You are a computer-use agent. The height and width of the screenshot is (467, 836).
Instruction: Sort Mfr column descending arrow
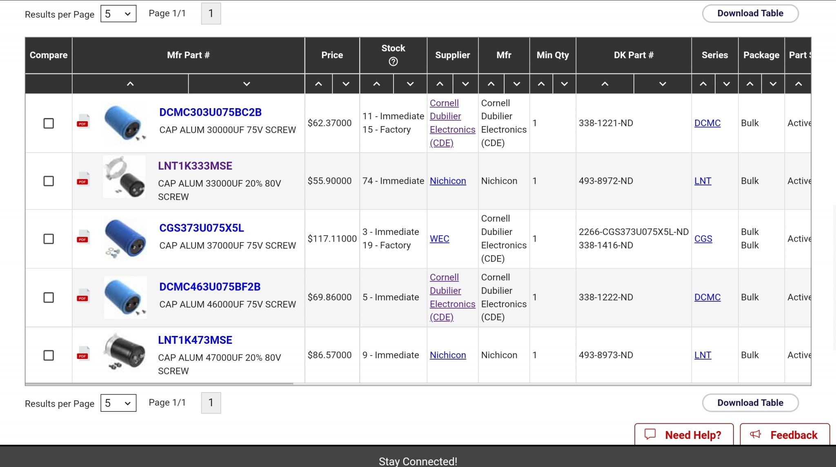[x=517, y=84]
